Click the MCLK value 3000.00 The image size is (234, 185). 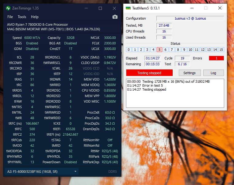coord(110,38)
